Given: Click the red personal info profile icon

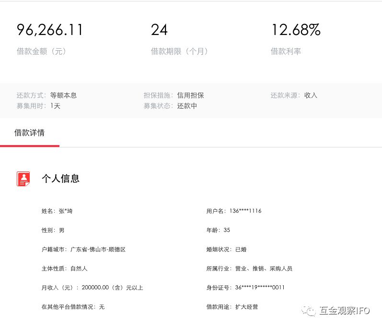Looking at the screenshot, I should [x=23, y=179].
